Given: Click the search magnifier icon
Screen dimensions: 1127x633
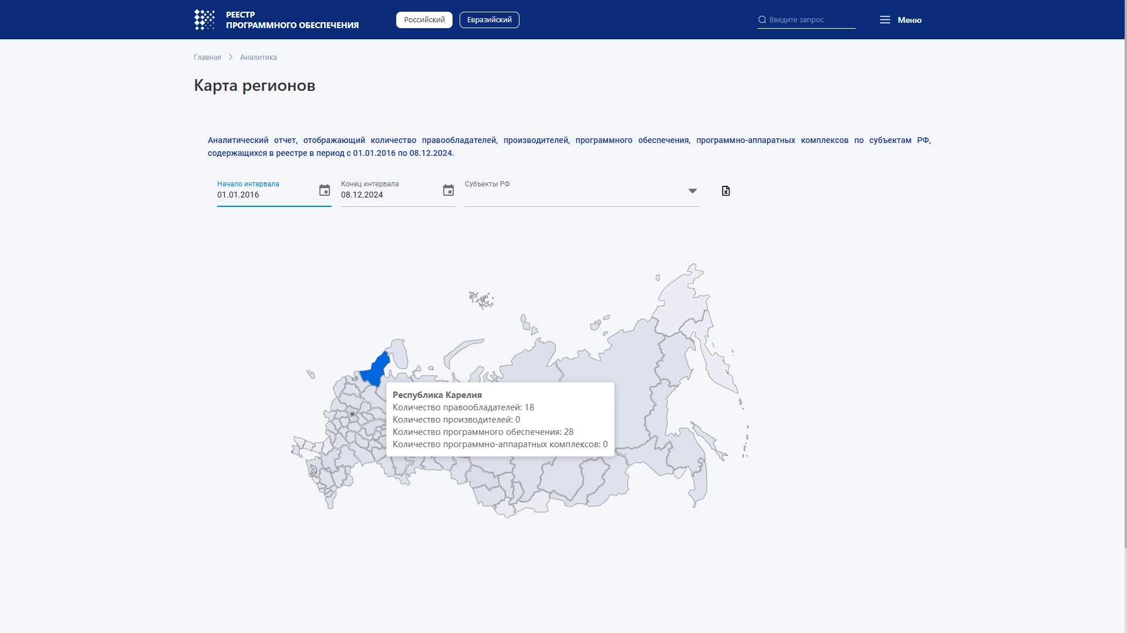Looking at the screenshot, I should click(x=762, y=19).
